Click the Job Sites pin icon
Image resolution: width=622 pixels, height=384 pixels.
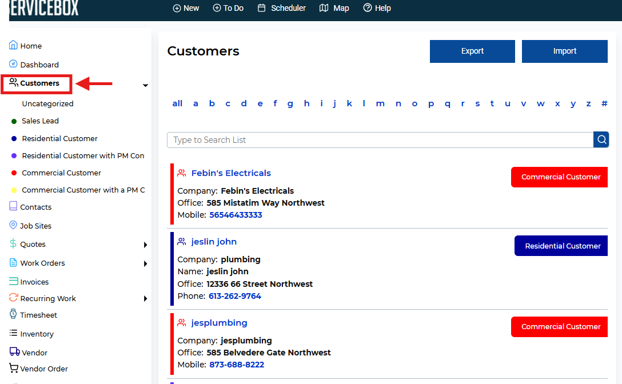[x=13, y=225]
